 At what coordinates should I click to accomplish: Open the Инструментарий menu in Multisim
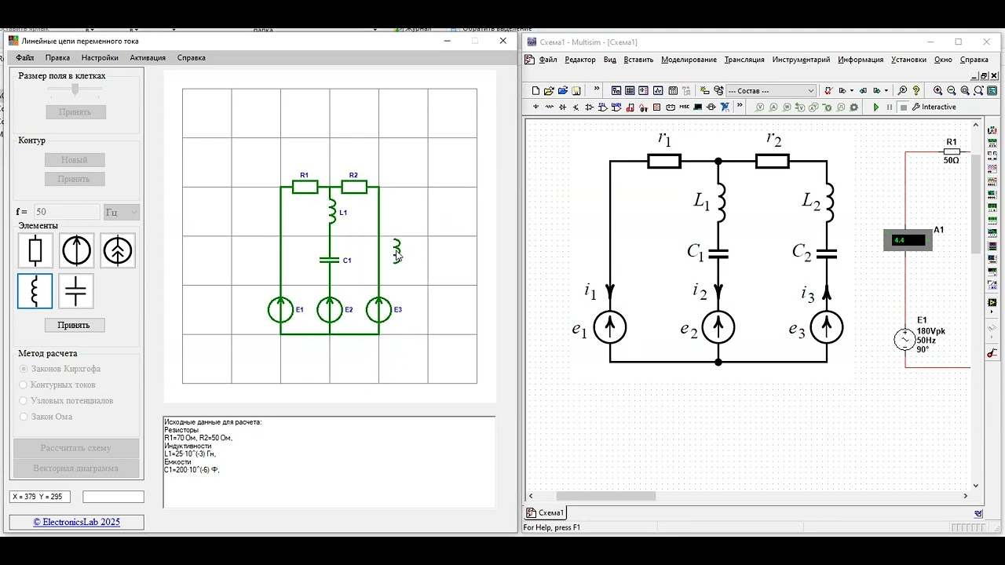tap(801, 60)
